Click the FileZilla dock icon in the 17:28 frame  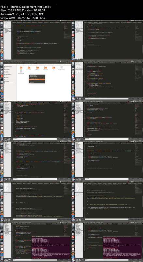click(x=73, y=76)
